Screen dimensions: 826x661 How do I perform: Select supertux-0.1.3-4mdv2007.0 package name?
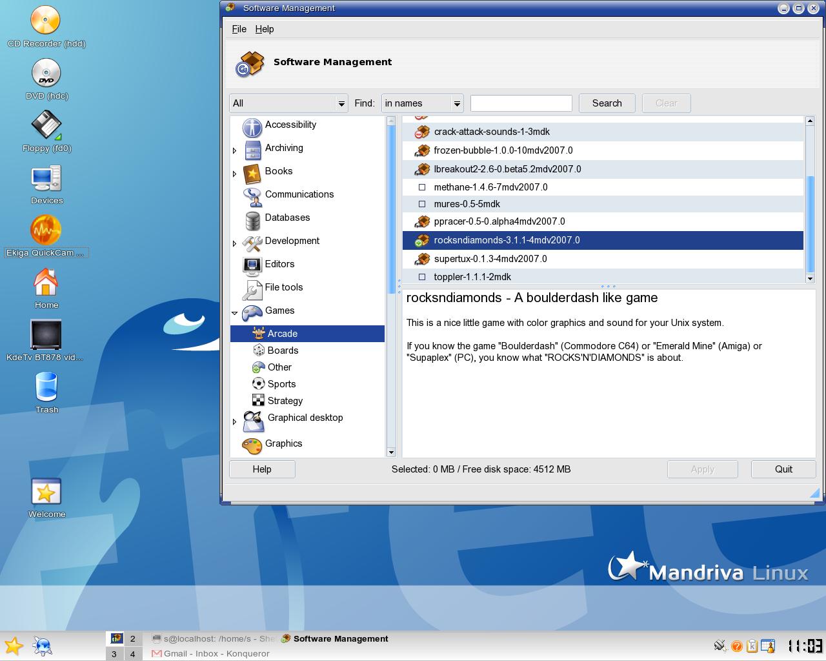[490, 259]
